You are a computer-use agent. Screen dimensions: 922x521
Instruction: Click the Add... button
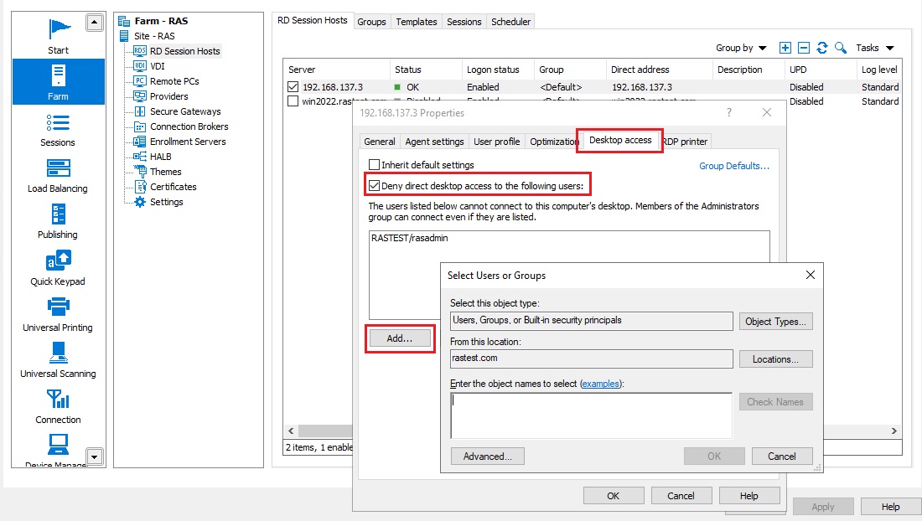point(400,338)
